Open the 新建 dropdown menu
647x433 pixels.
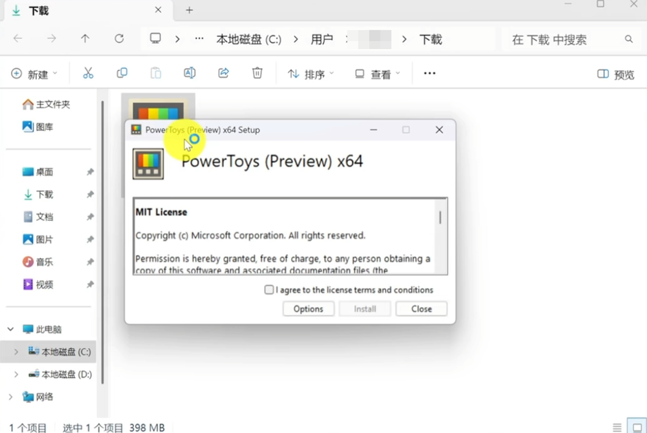tap(34, 74)
